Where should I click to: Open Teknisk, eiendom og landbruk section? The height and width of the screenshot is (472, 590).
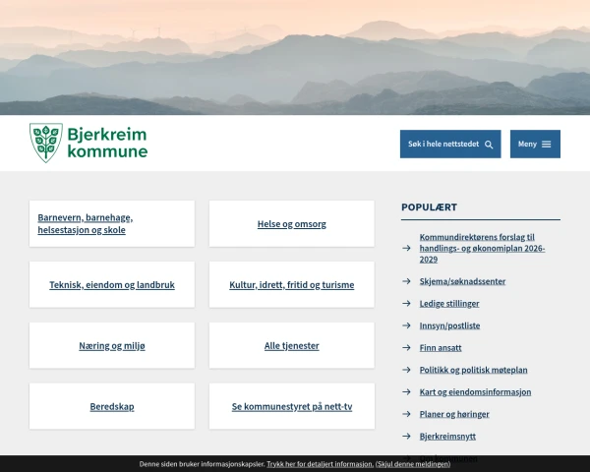tap(112, 285)
